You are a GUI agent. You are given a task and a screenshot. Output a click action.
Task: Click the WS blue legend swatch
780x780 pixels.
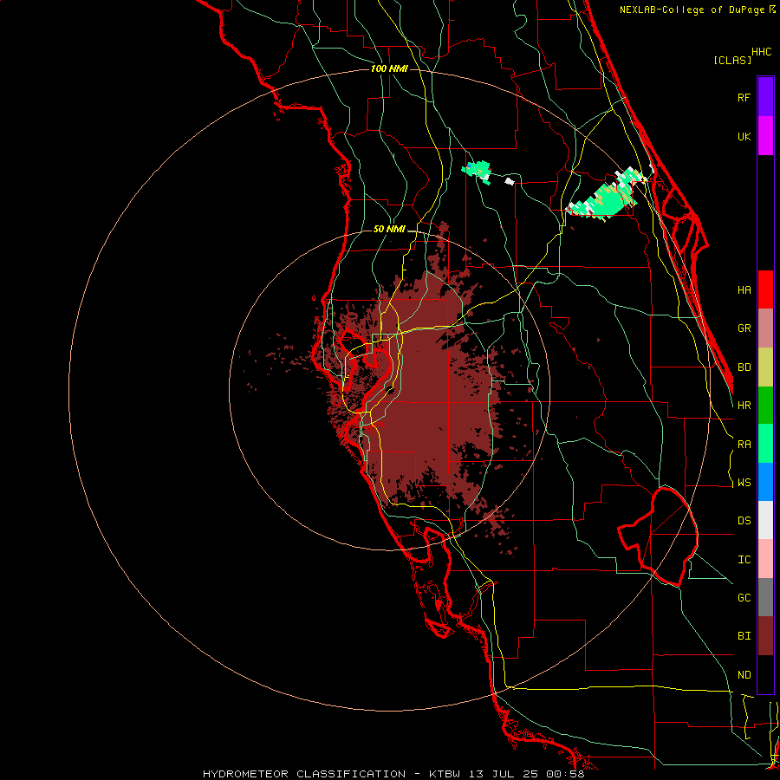765,482
